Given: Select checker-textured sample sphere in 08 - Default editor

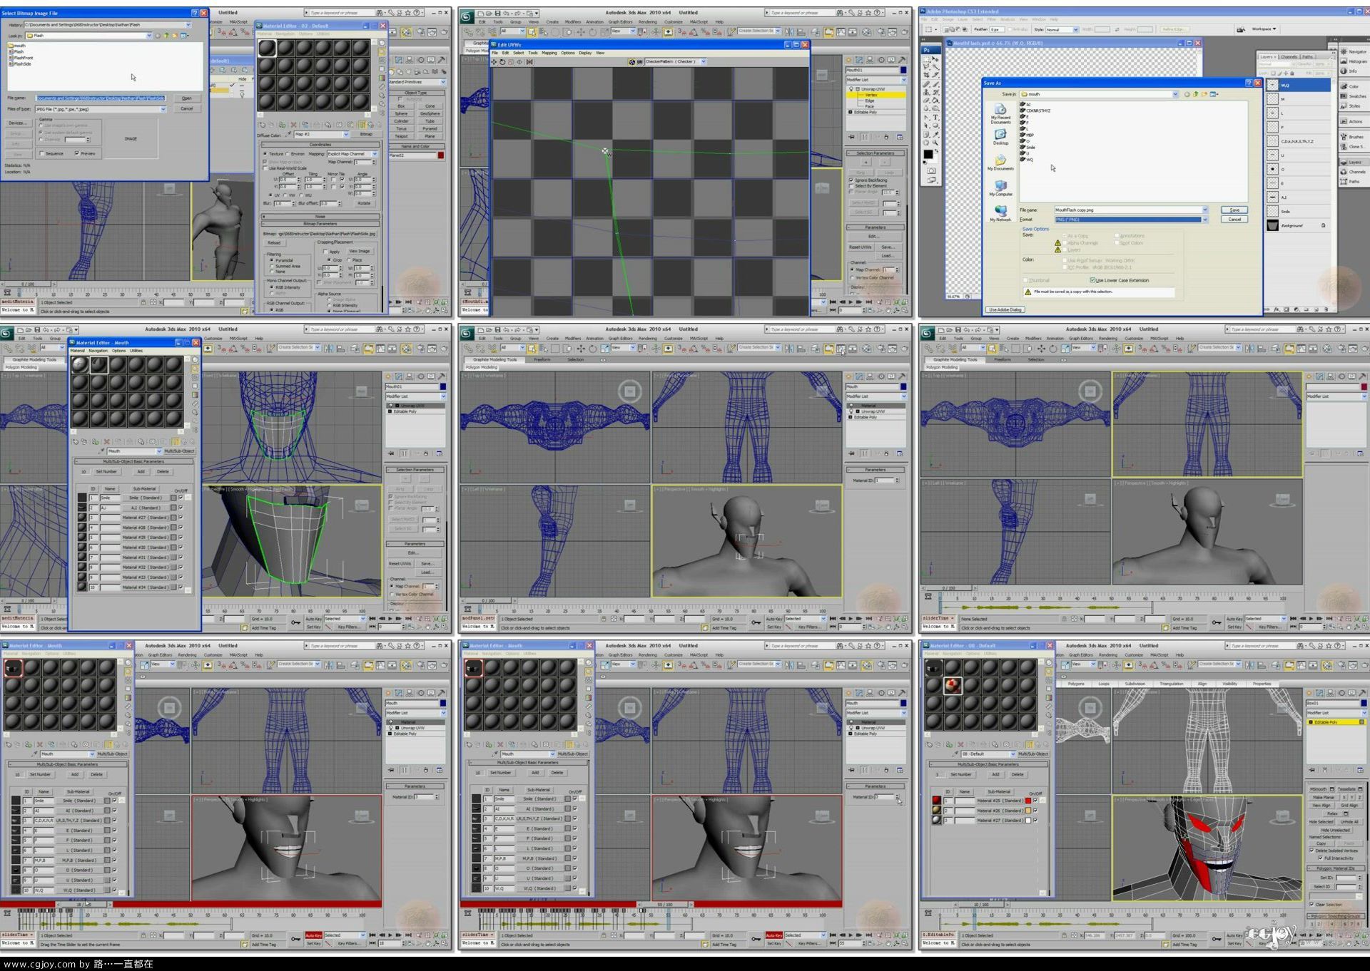Looking at the screenshot, I should click(x=953, y=686).
